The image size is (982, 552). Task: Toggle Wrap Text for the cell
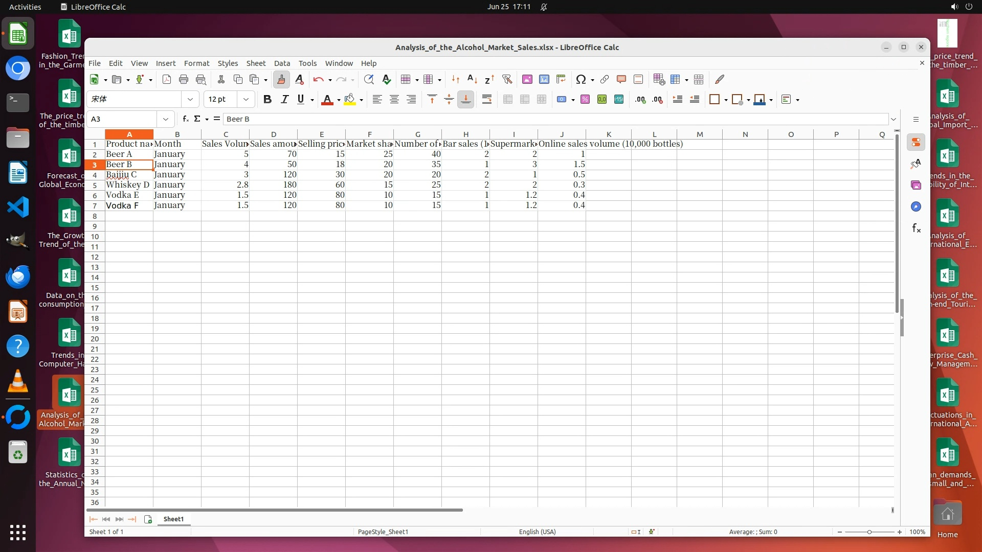(x=486, y=99)
